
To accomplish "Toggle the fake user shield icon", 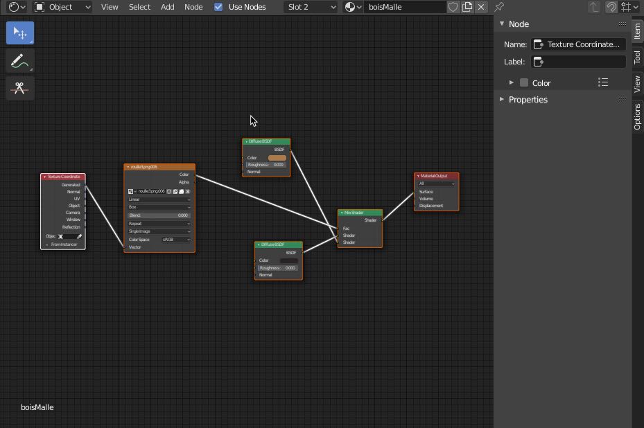I will (x=453, y=7).
